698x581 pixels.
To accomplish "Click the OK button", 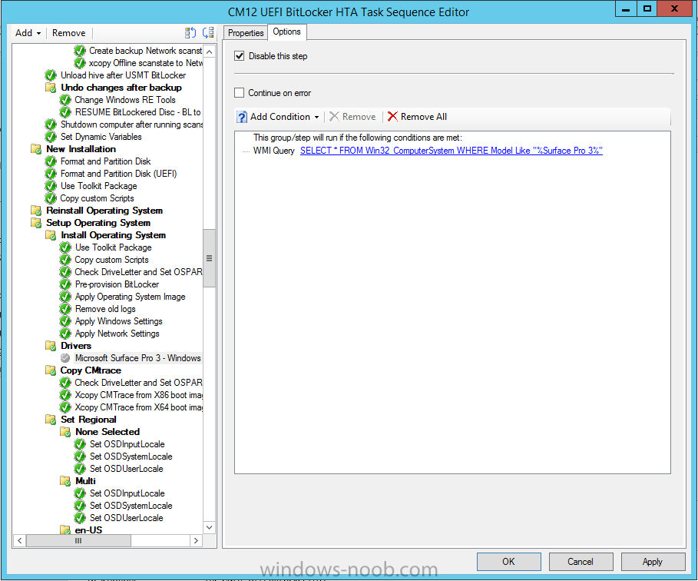I will point(509,561).
